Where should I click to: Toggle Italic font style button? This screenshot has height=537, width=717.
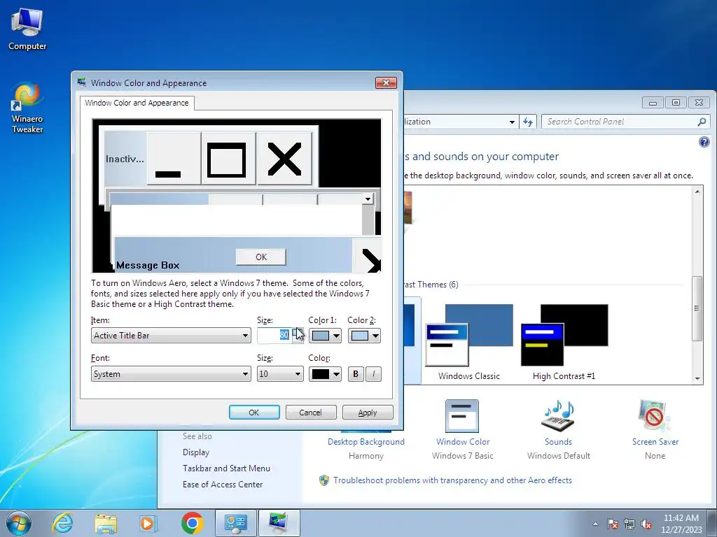click(374, 374)
